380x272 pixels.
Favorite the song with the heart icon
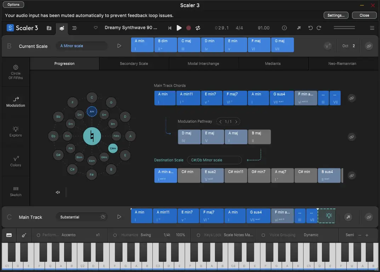coord(96,28)
